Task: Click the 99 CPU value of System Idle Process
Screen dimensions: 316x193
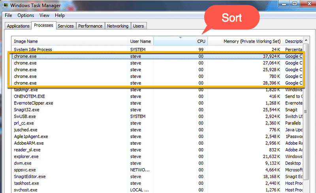Action: pos(201,50)
